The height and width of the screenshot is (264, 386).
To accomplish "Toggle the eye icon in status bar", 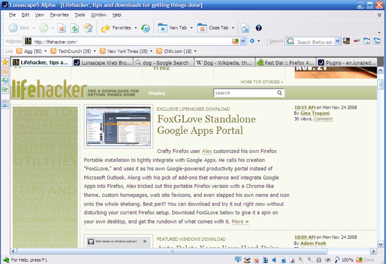I will (328, 260).
